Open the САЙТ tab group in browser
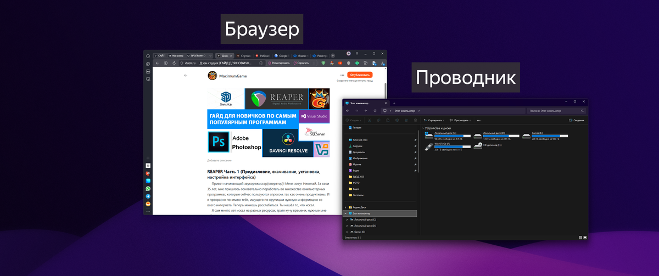The image size is (659, 276). (x=160, y=55)
